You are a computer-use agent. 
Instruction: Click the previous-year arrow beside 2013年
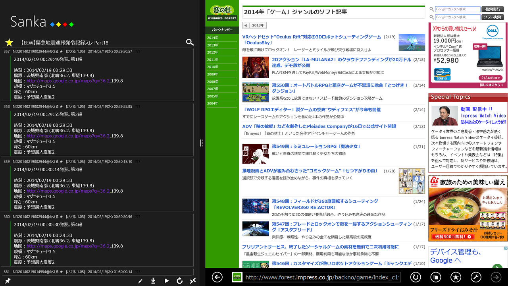pos(246,25)
